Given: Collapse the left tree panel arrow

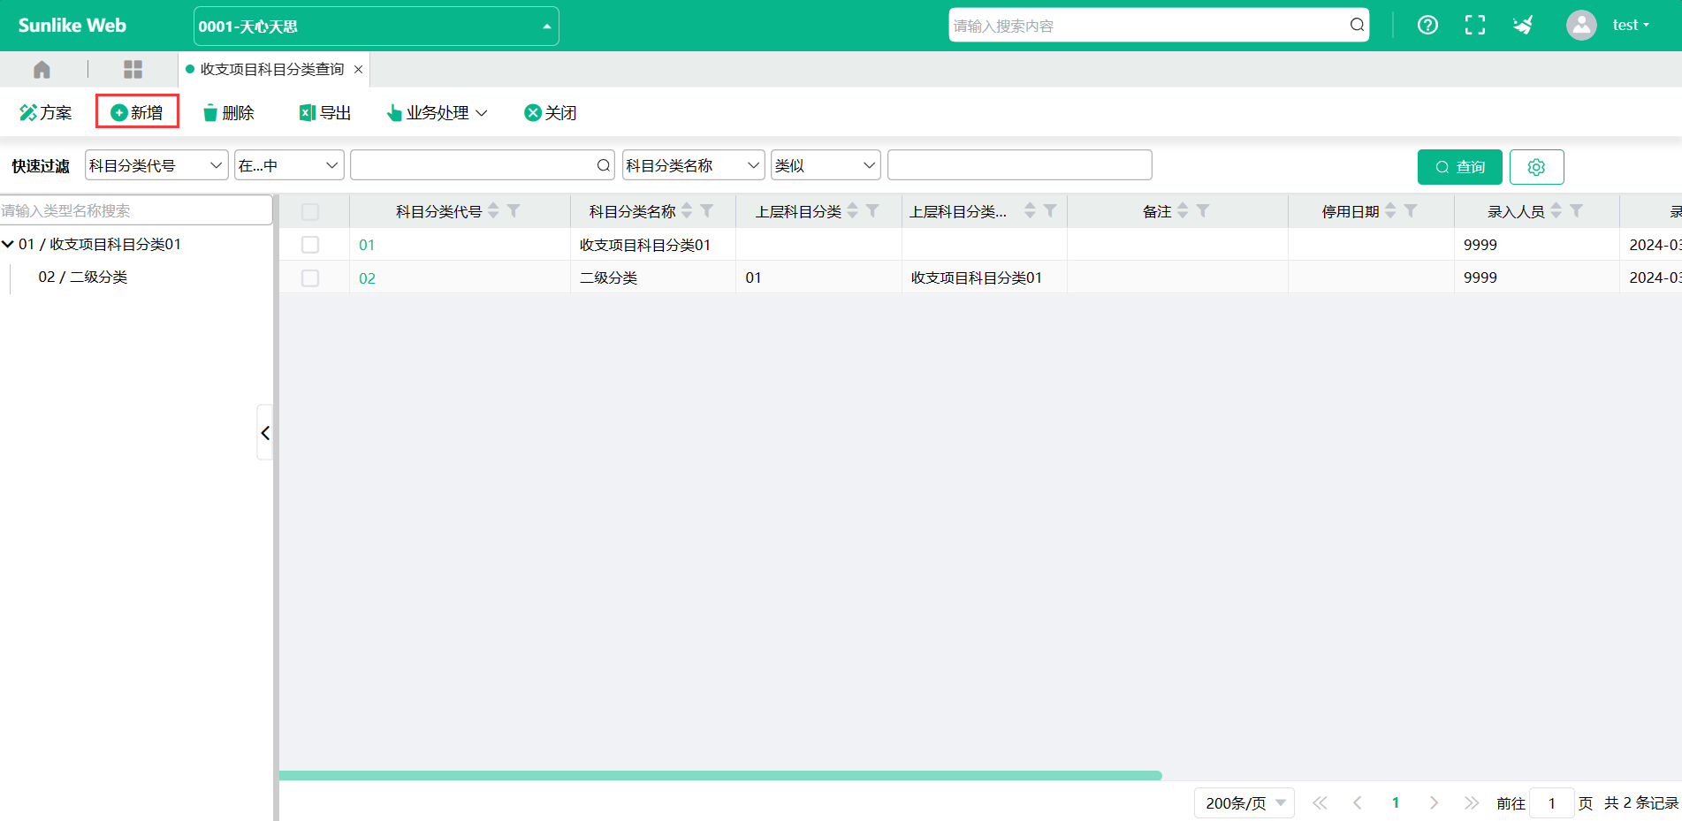Looking at the screenshot, I should click(x=265, y=433).
